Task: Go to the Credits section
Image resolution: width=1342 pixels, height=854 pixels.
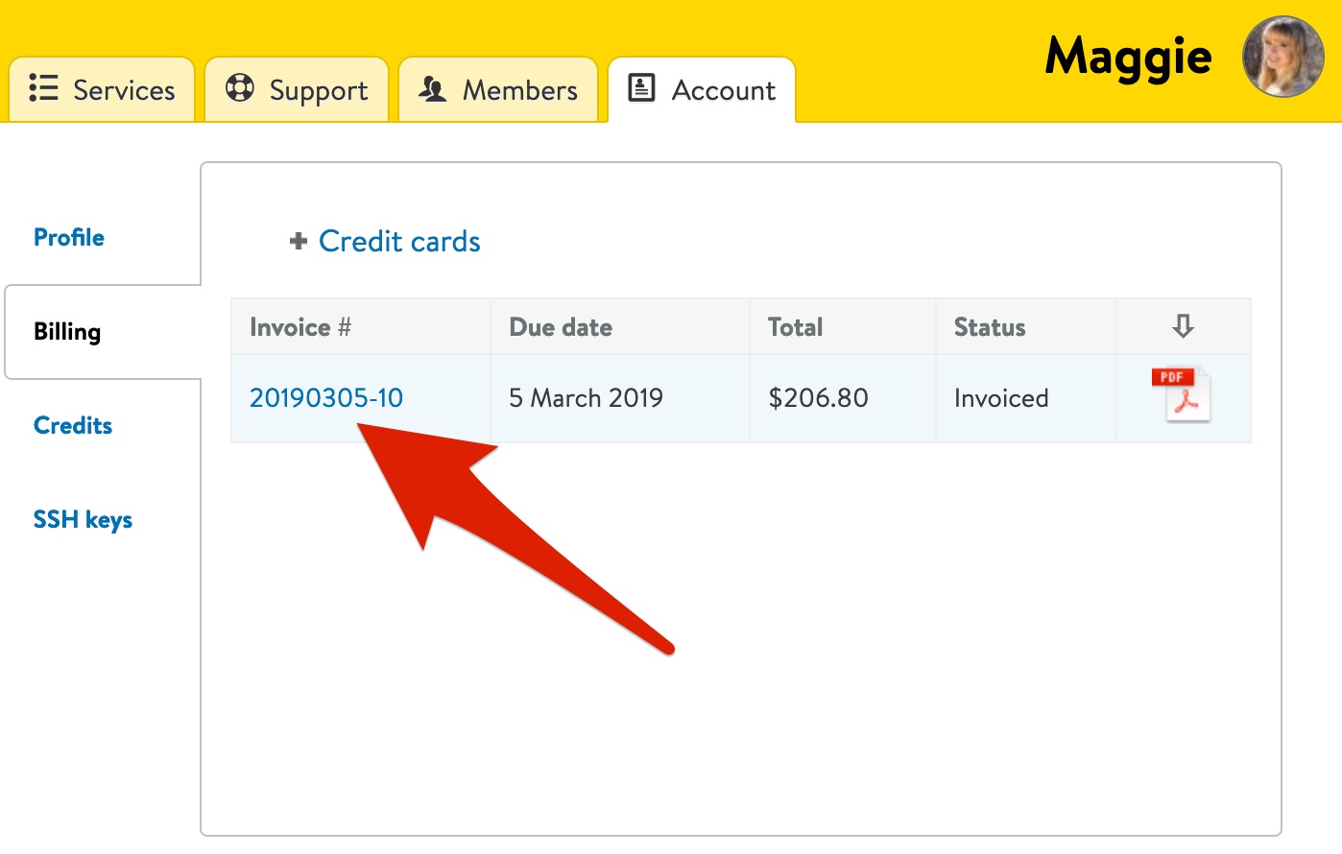Action: tap(73, 425)
